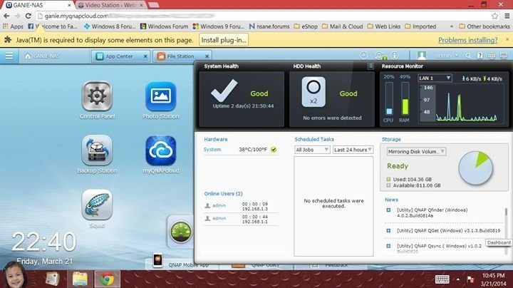The height and width of the screenshot is (288, 513).
Task: Open the Windows 8 Forums bookmark
Action: click(110, 26)
